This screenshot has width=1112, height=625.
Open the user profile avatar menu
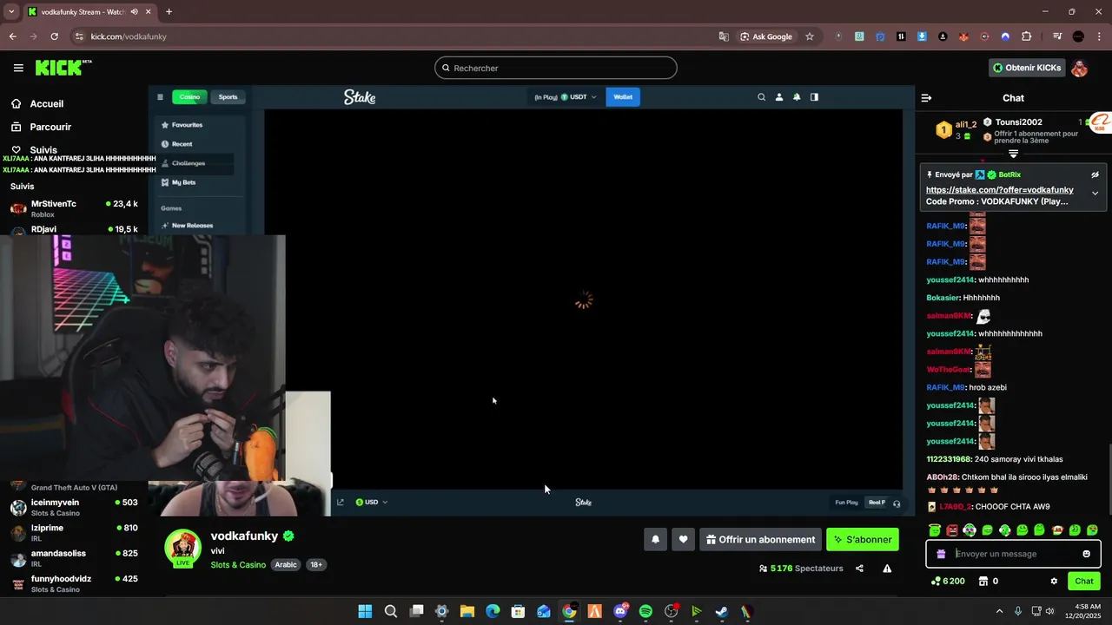click(x=1079, y=68)
